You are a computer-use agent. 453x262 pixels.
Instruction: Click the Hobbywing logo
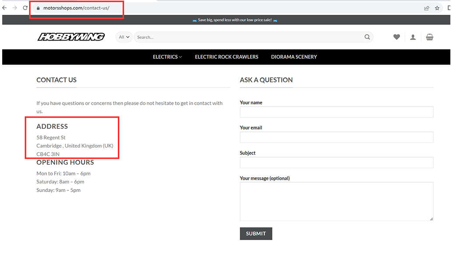(71, 37)
